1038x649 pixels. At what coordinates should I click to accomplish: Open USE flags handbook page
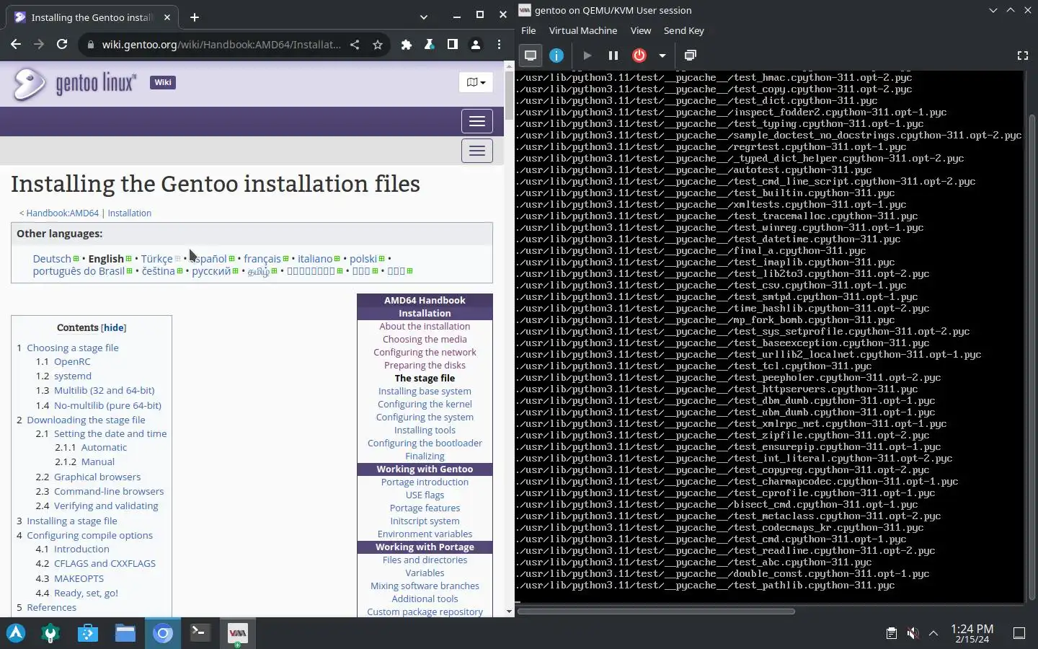click(425, 495)
